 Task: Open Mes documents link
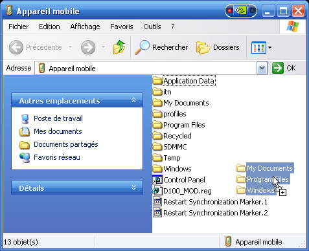(x=58, y=131)
